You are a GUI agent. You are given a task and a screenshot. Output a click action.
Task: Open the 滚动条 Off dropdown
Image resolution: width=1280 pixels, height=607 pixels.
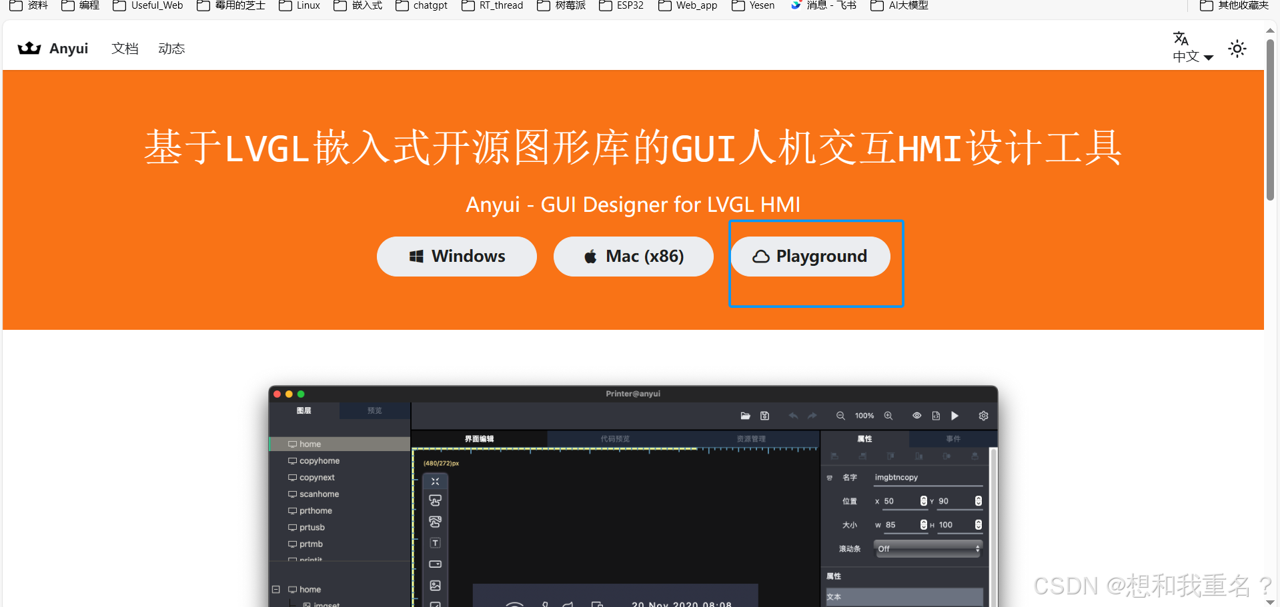click(927, 548)
